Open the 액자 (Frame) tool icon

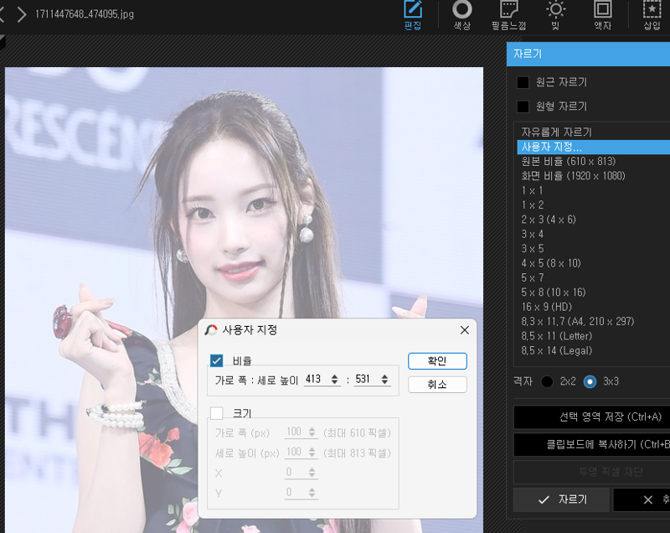602,15
